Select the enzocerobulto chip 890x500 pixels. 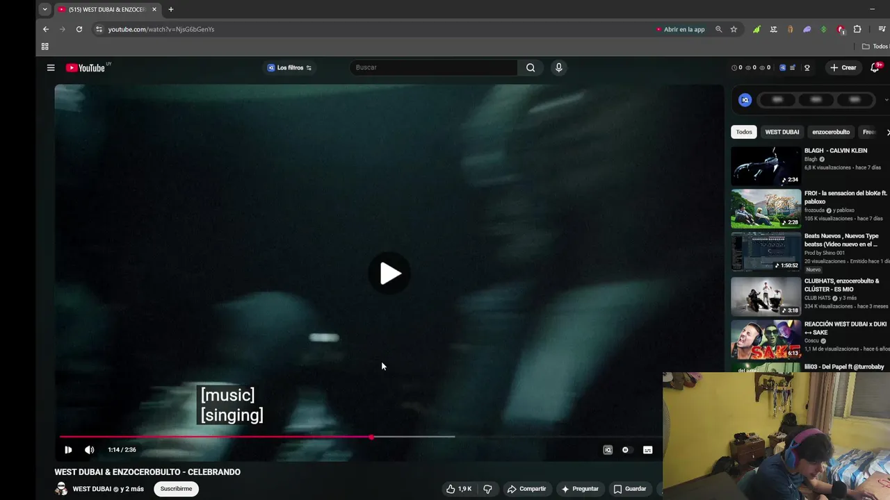coord(831,132)
